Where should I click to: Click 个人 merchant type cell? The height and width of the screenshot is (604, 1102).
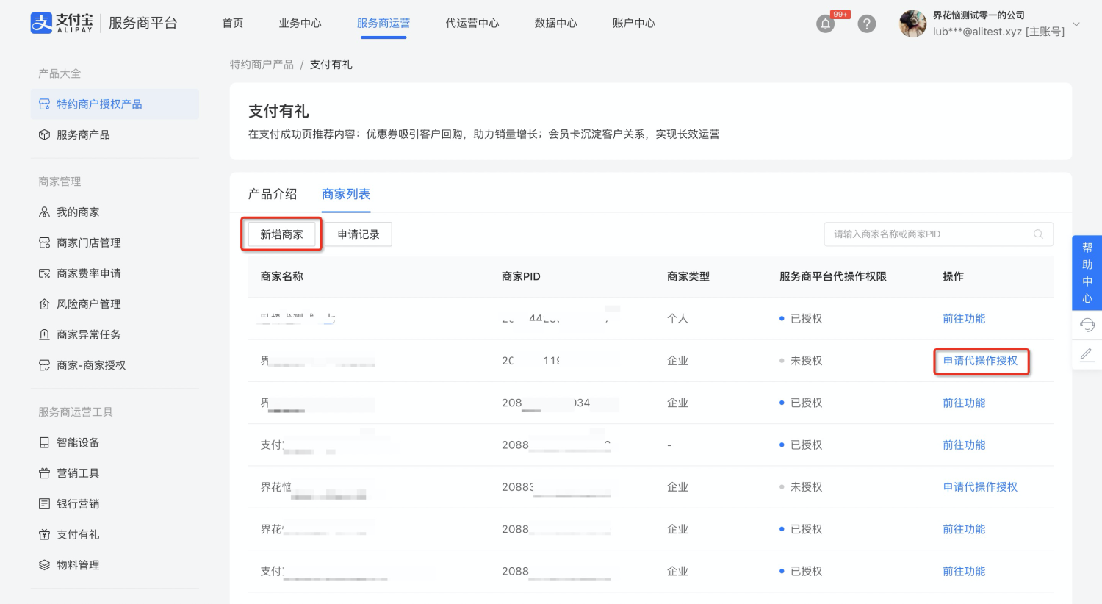point(677,319)
